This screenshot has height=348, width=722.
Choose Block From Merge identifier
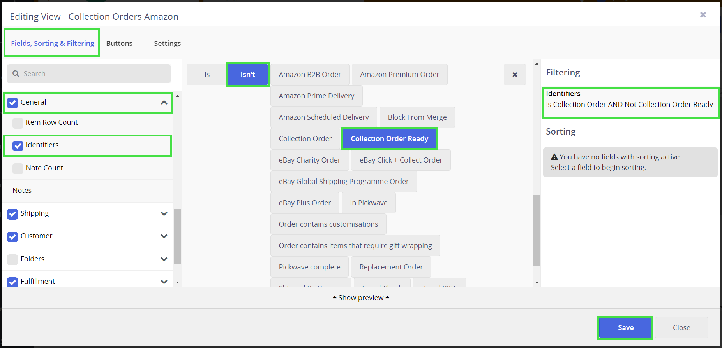click(x=417, y=117)
